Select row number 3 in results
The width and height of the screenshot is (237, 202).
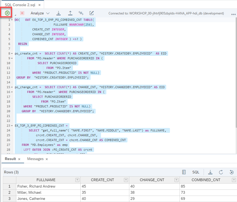9,199
